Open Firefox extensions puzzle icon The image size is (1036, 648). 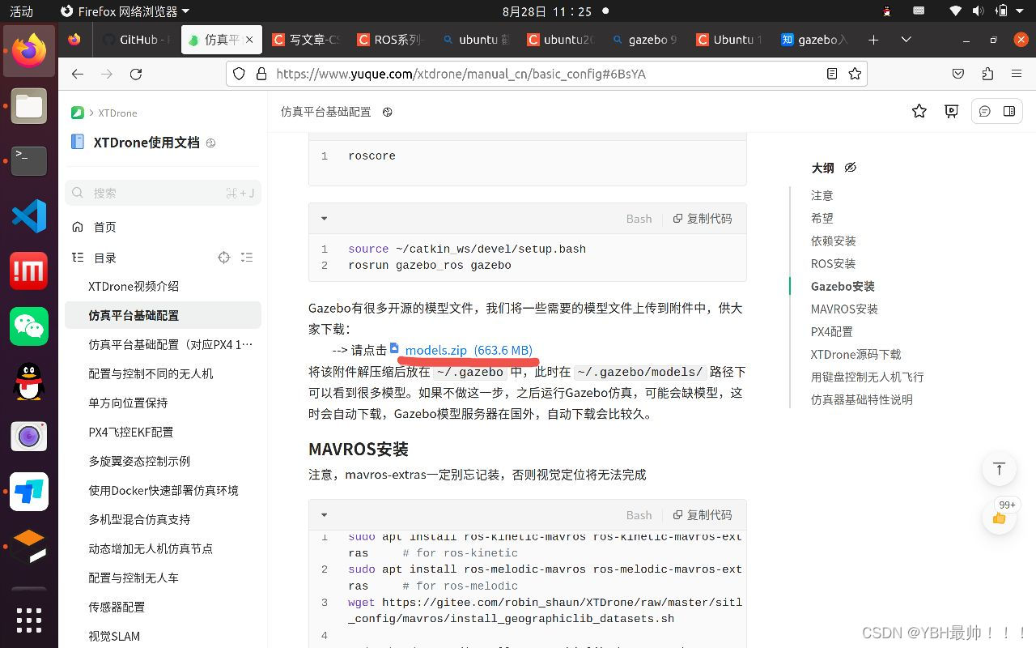pos(987,74)
